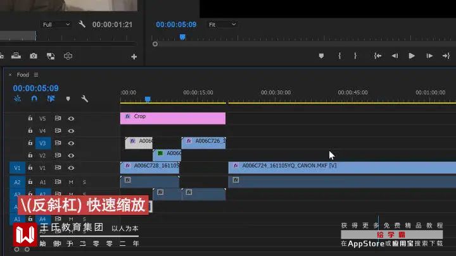
Task: Mark In point in program monitor
Action: pos(339,56)
